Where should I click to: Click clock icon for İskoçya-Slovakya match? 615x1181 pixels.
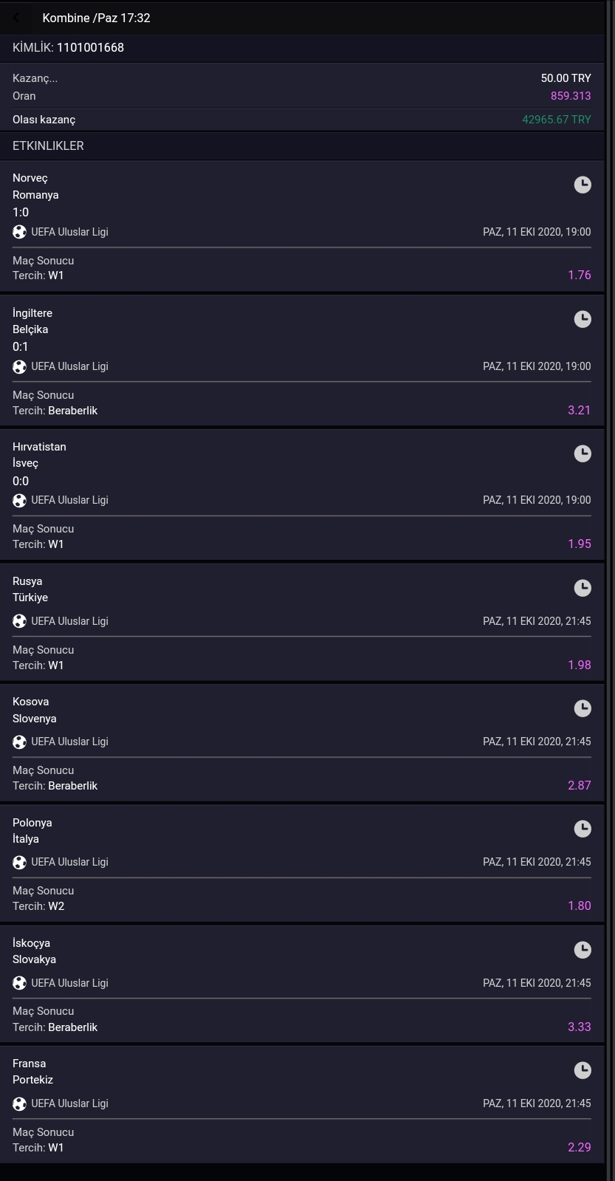click(583, 949)
